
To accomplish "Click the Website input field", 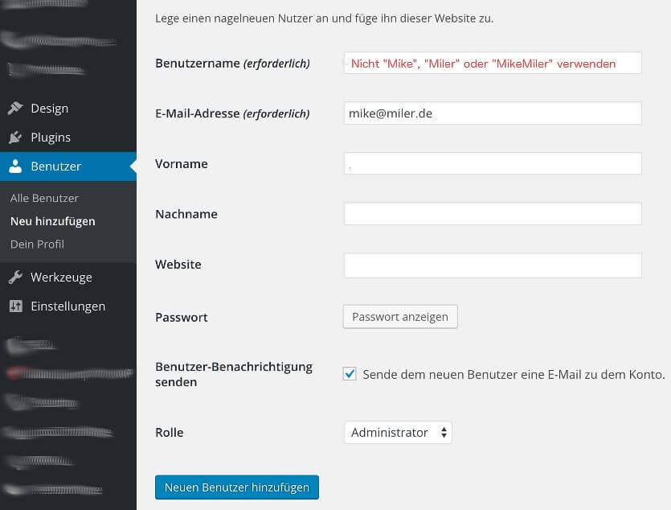I will 493,265.
